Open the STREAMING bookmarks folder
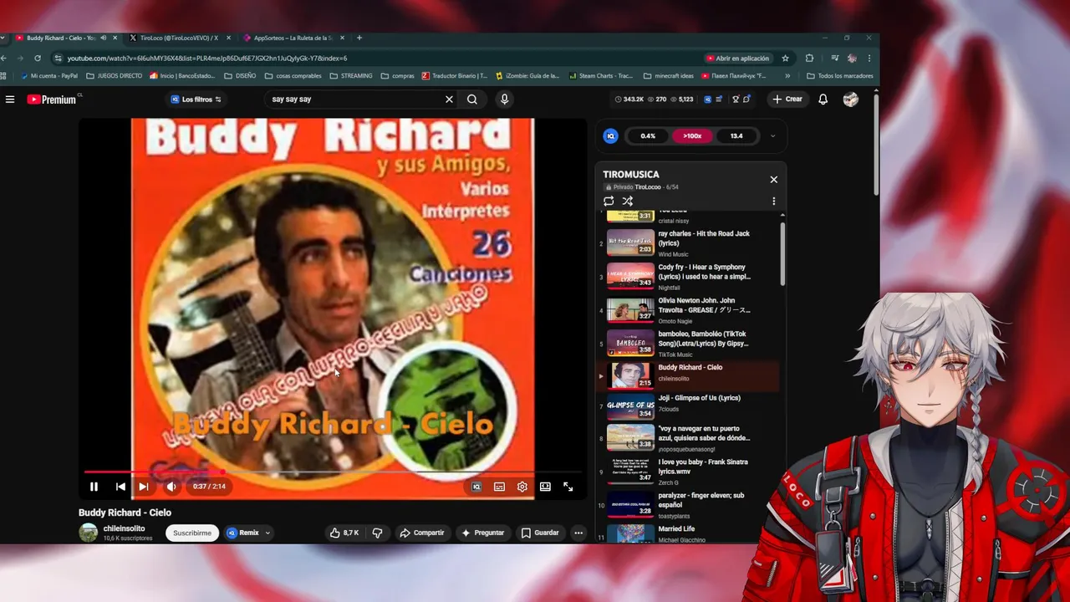This screenshot has height=602, width=1070. click(351, 76)
